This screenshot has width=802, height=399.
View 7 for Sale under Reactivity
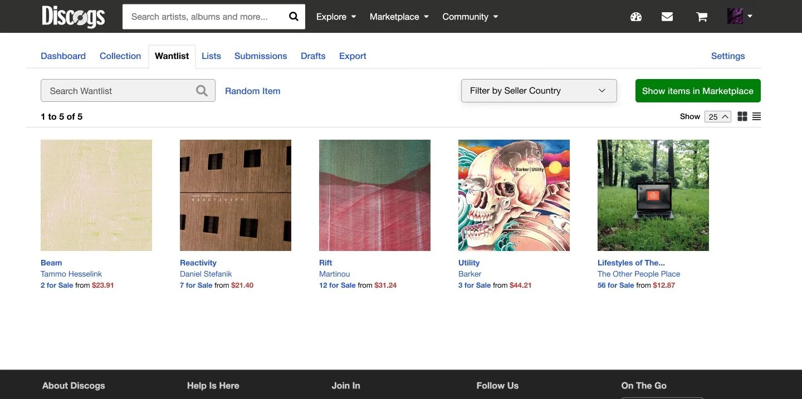point(196,285)
